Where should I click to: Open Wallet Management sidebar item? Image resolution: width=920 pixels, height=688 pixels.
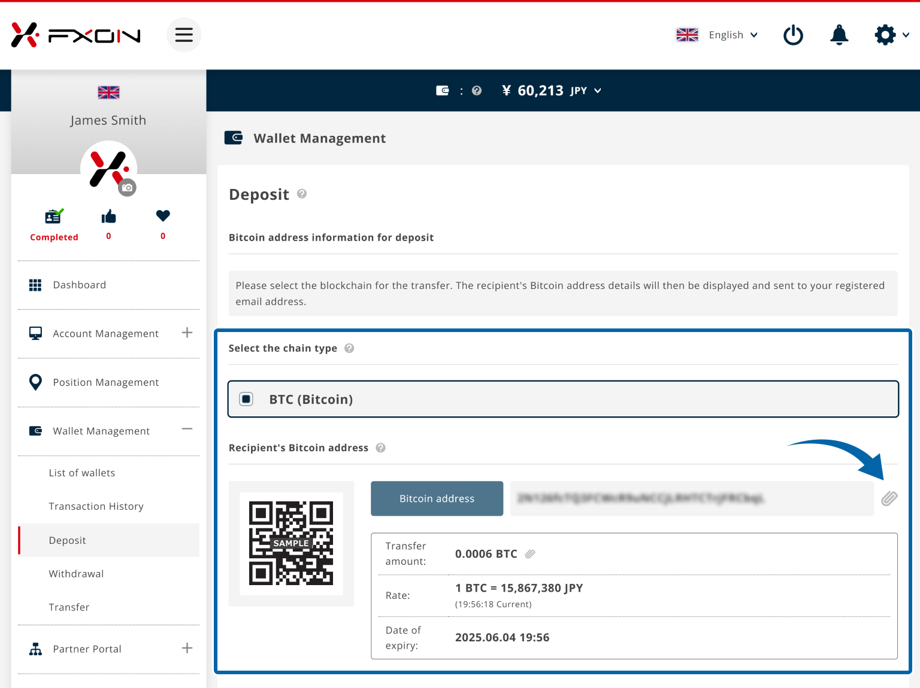[101, 431]
